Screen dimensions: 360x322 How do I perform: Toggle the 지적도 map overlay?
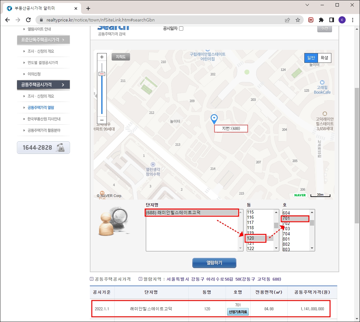(121, 57)
